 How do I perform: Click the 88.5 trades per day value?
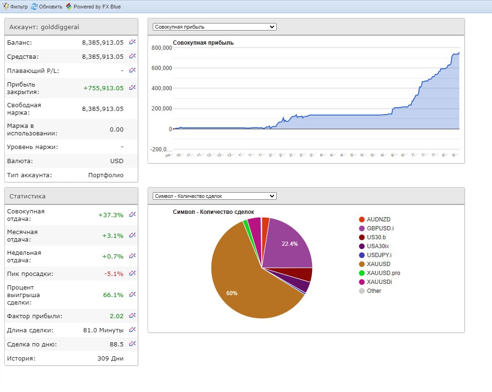pyautogui.click(x=117, y=345)
